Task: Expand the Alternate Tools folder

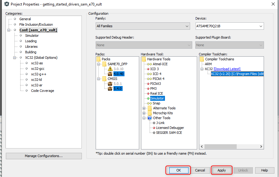Action: [x=144, y=108]
